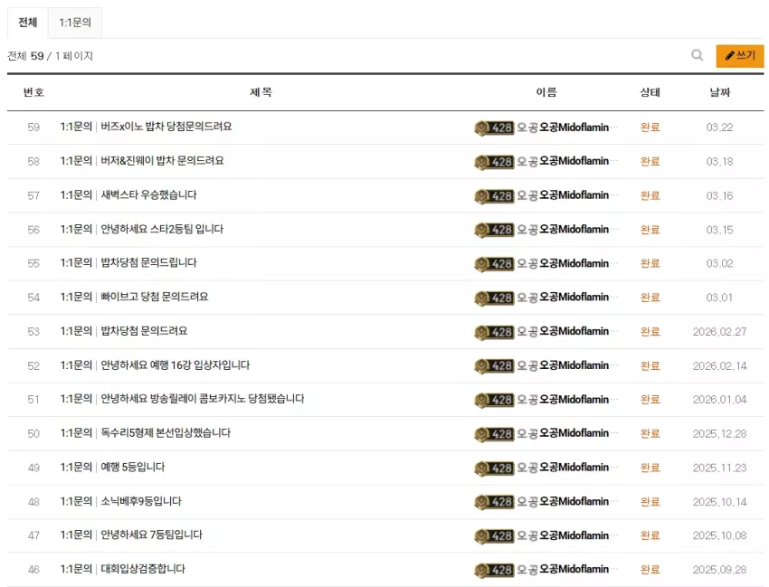Click the 428 level badge in row 55

tap(494, 264)
